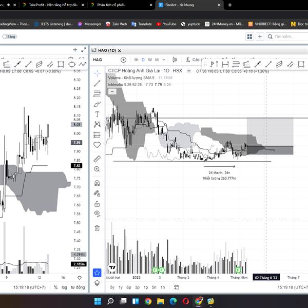Switch to the 1h timeframe
This screenshot has height=308, width=308.
136,60
